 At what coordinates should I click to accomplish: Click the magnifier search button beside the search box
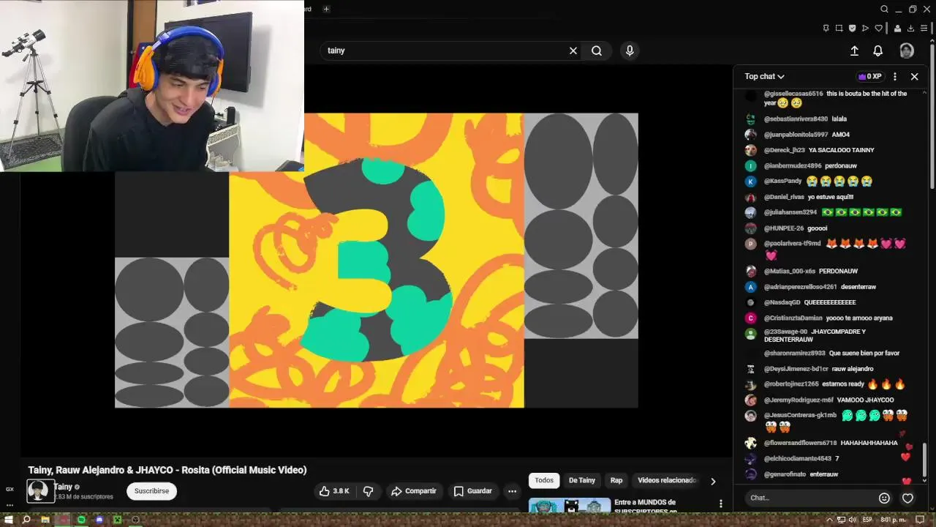click(597, 51)
